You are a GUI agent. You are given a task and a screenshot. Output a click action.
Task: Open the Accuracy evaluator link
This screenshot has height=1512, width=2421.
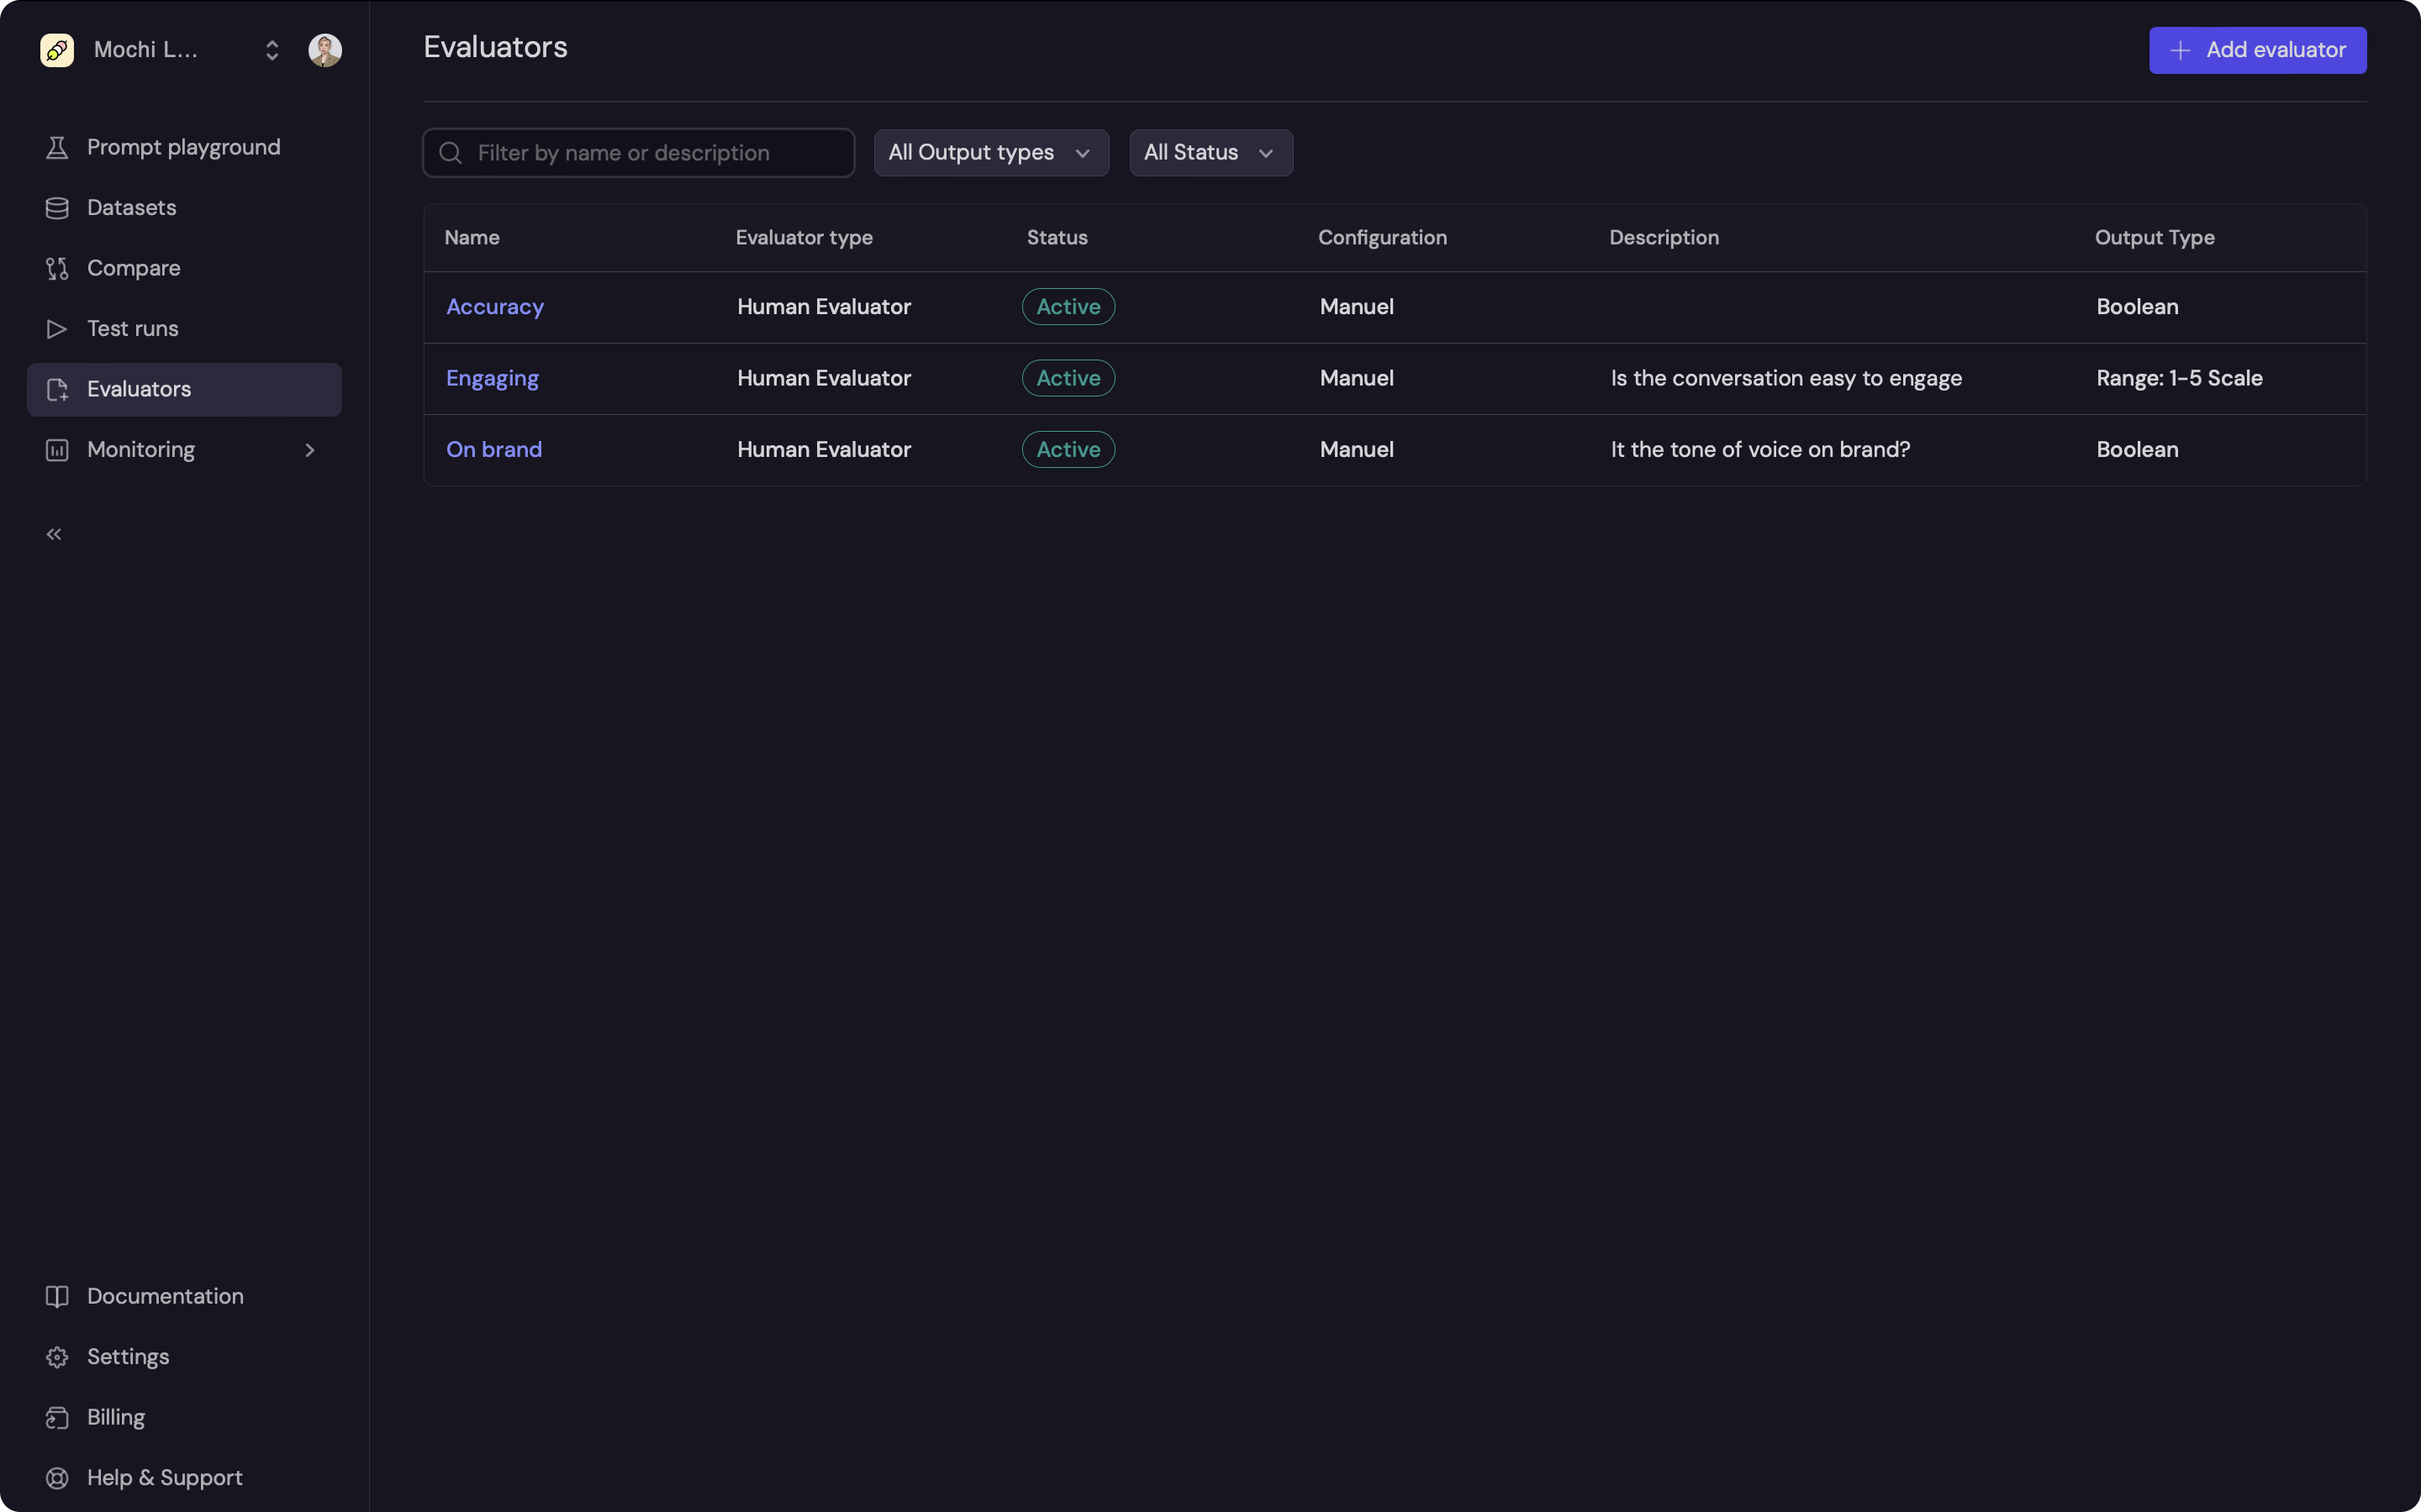point(495,307)
